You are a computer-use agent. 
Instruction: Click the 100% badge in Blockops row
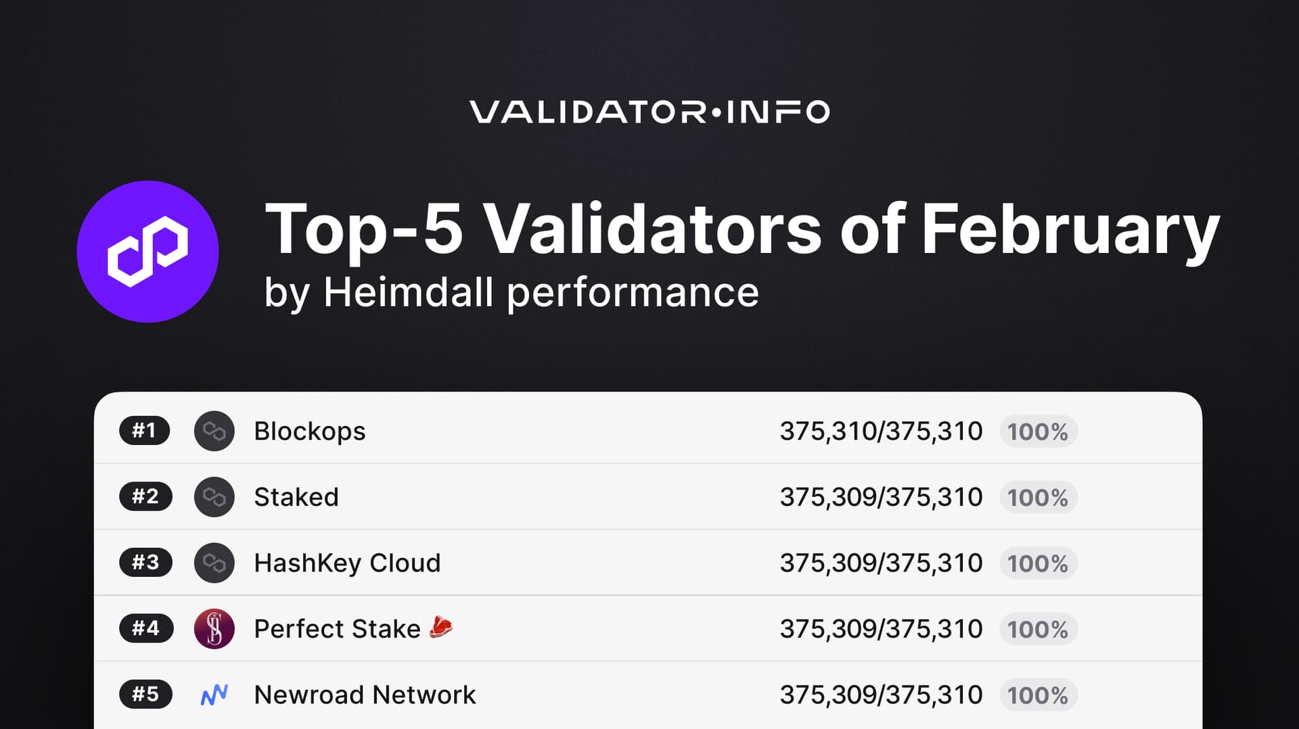tap(1038, 431)
